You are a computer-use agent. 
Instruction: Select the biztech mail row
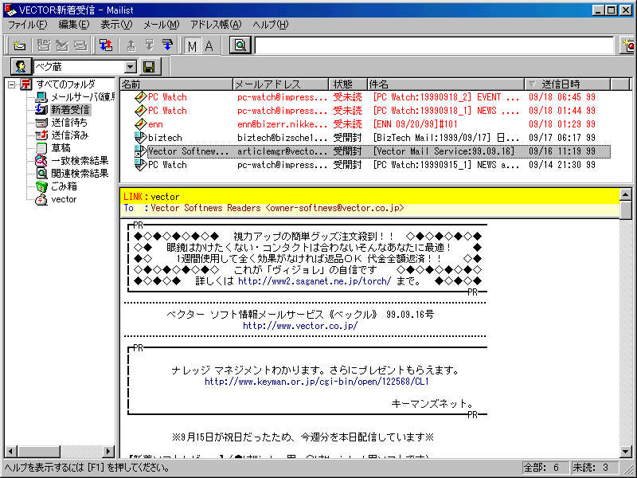[365, 138]
